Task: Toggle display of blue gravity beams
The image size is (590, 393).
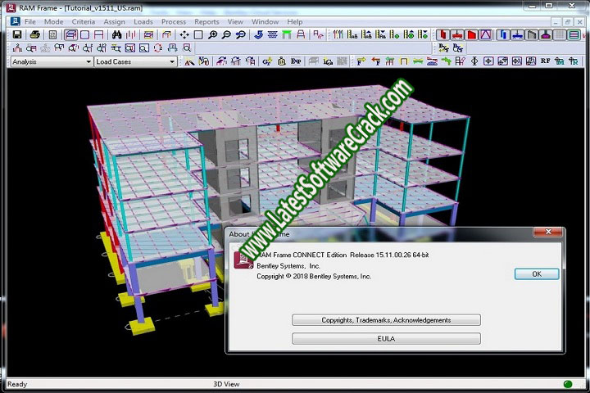Action: pos(517,35)
